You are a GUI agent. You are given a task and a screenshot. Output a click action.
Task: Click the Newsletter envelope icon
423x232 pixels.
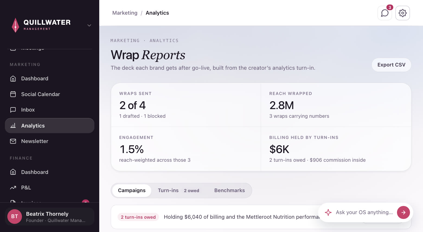13,141
